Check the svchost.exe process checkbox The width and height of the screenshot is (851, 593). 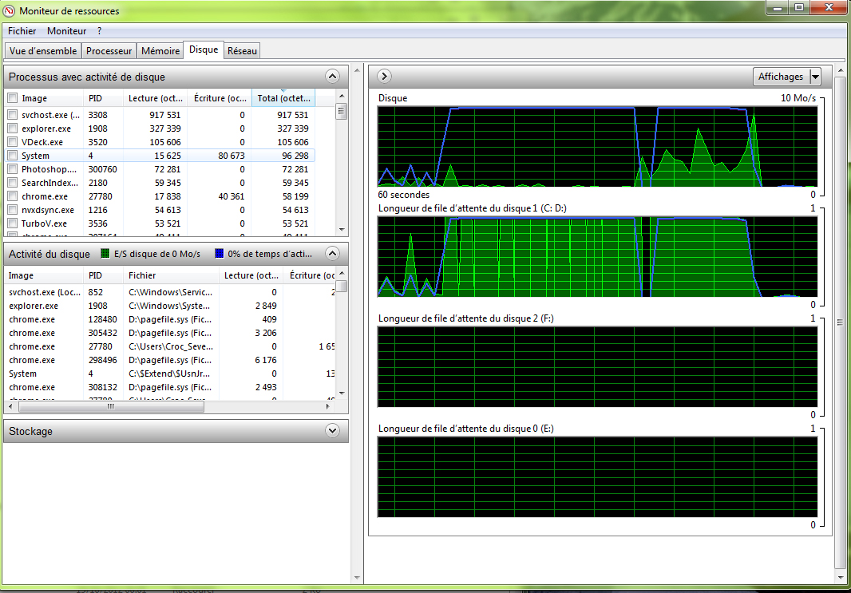(12, 115)
